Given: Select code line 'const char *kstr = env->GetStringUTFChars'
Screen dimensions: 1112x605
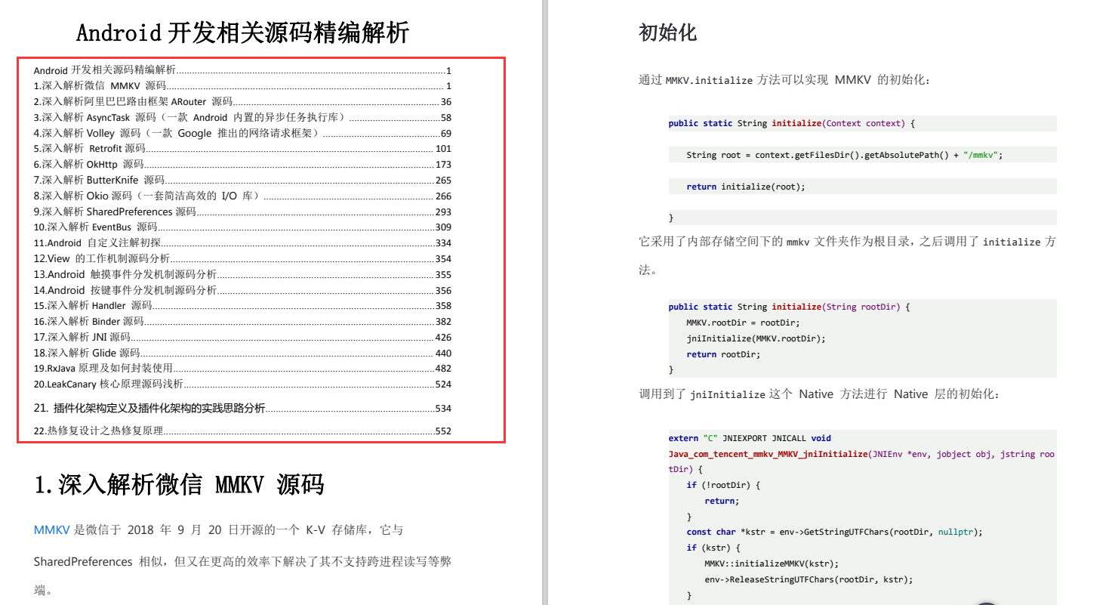Looking at the screenshot, I should point(834,532).
